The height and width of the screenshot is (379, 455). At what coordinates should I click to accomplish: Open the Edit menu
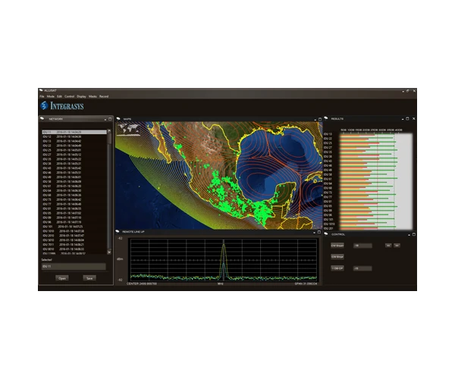point(59,96)
